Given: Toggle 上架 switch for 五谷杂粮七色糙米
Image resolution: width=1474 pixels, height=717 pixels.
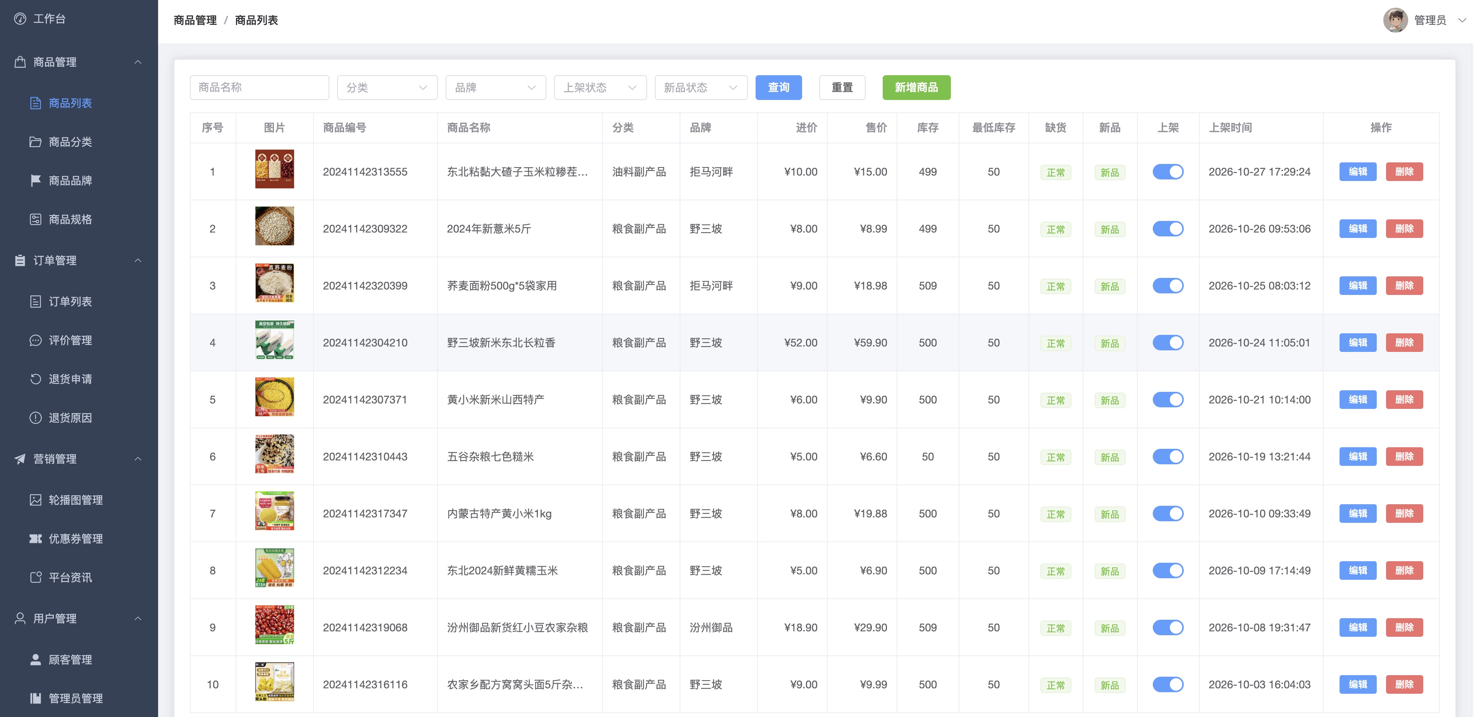Looking at the screenshot, I should (x=1168, y=457).
